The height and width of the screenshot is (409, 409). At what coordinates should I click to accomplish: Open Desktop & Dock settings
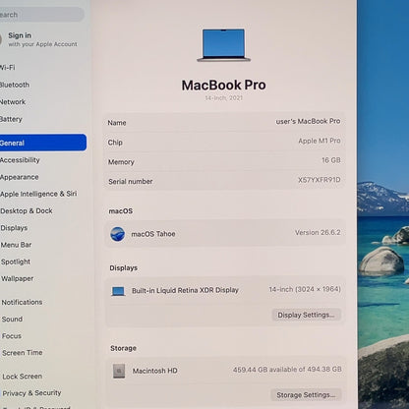[27, 210]
